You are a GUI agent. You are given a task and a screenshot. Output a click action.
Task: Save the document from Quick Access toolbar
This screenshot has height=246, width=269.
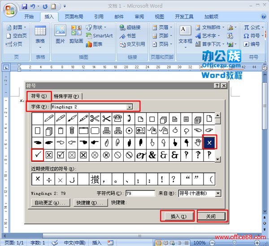click(x=24, y=7)
